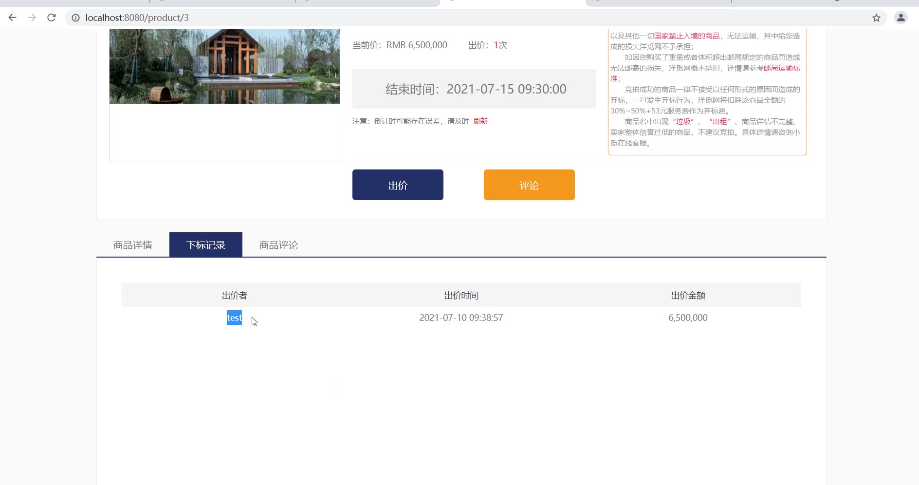Reload the current page
The height and width of the screenshot is (485, 919).
tap(52, 18)
